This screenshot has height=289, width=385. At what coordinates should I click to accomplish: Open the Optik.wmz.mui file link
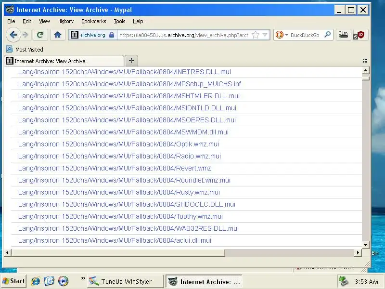[118, 144]
